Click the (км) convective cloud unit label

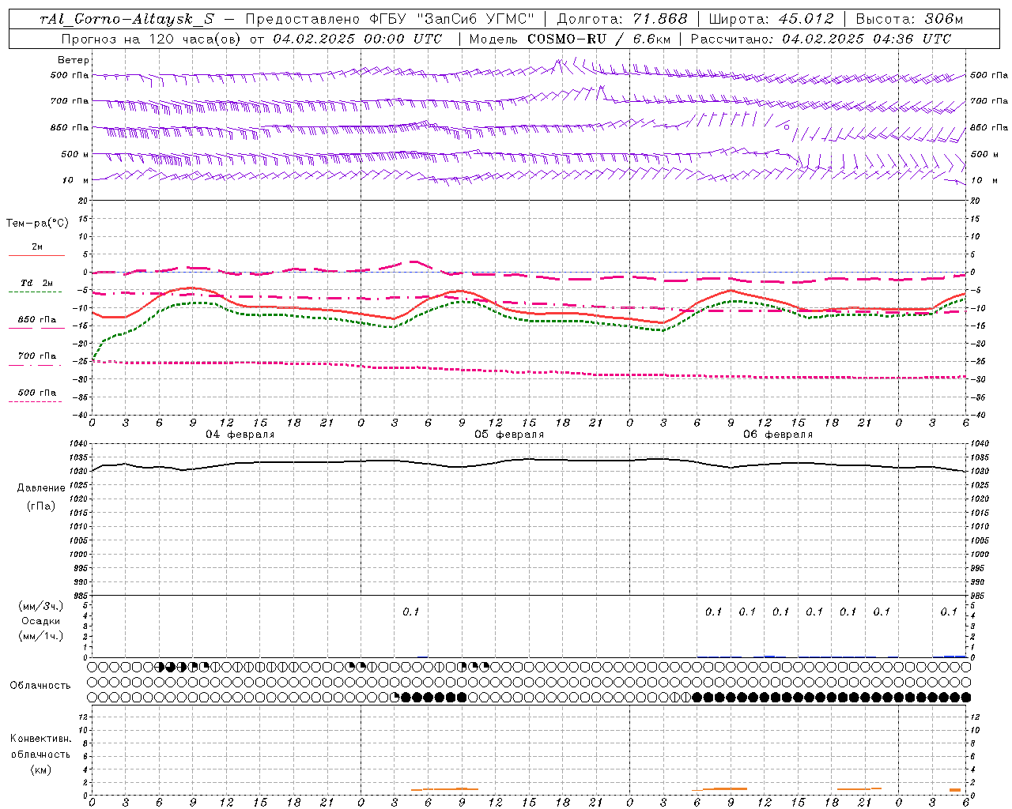tap(41, 769)
